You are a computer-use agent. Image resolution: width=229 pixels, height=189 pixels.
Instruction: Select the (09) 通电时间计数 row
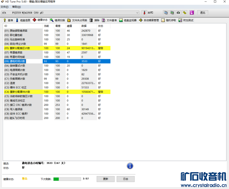click(57, 61)
